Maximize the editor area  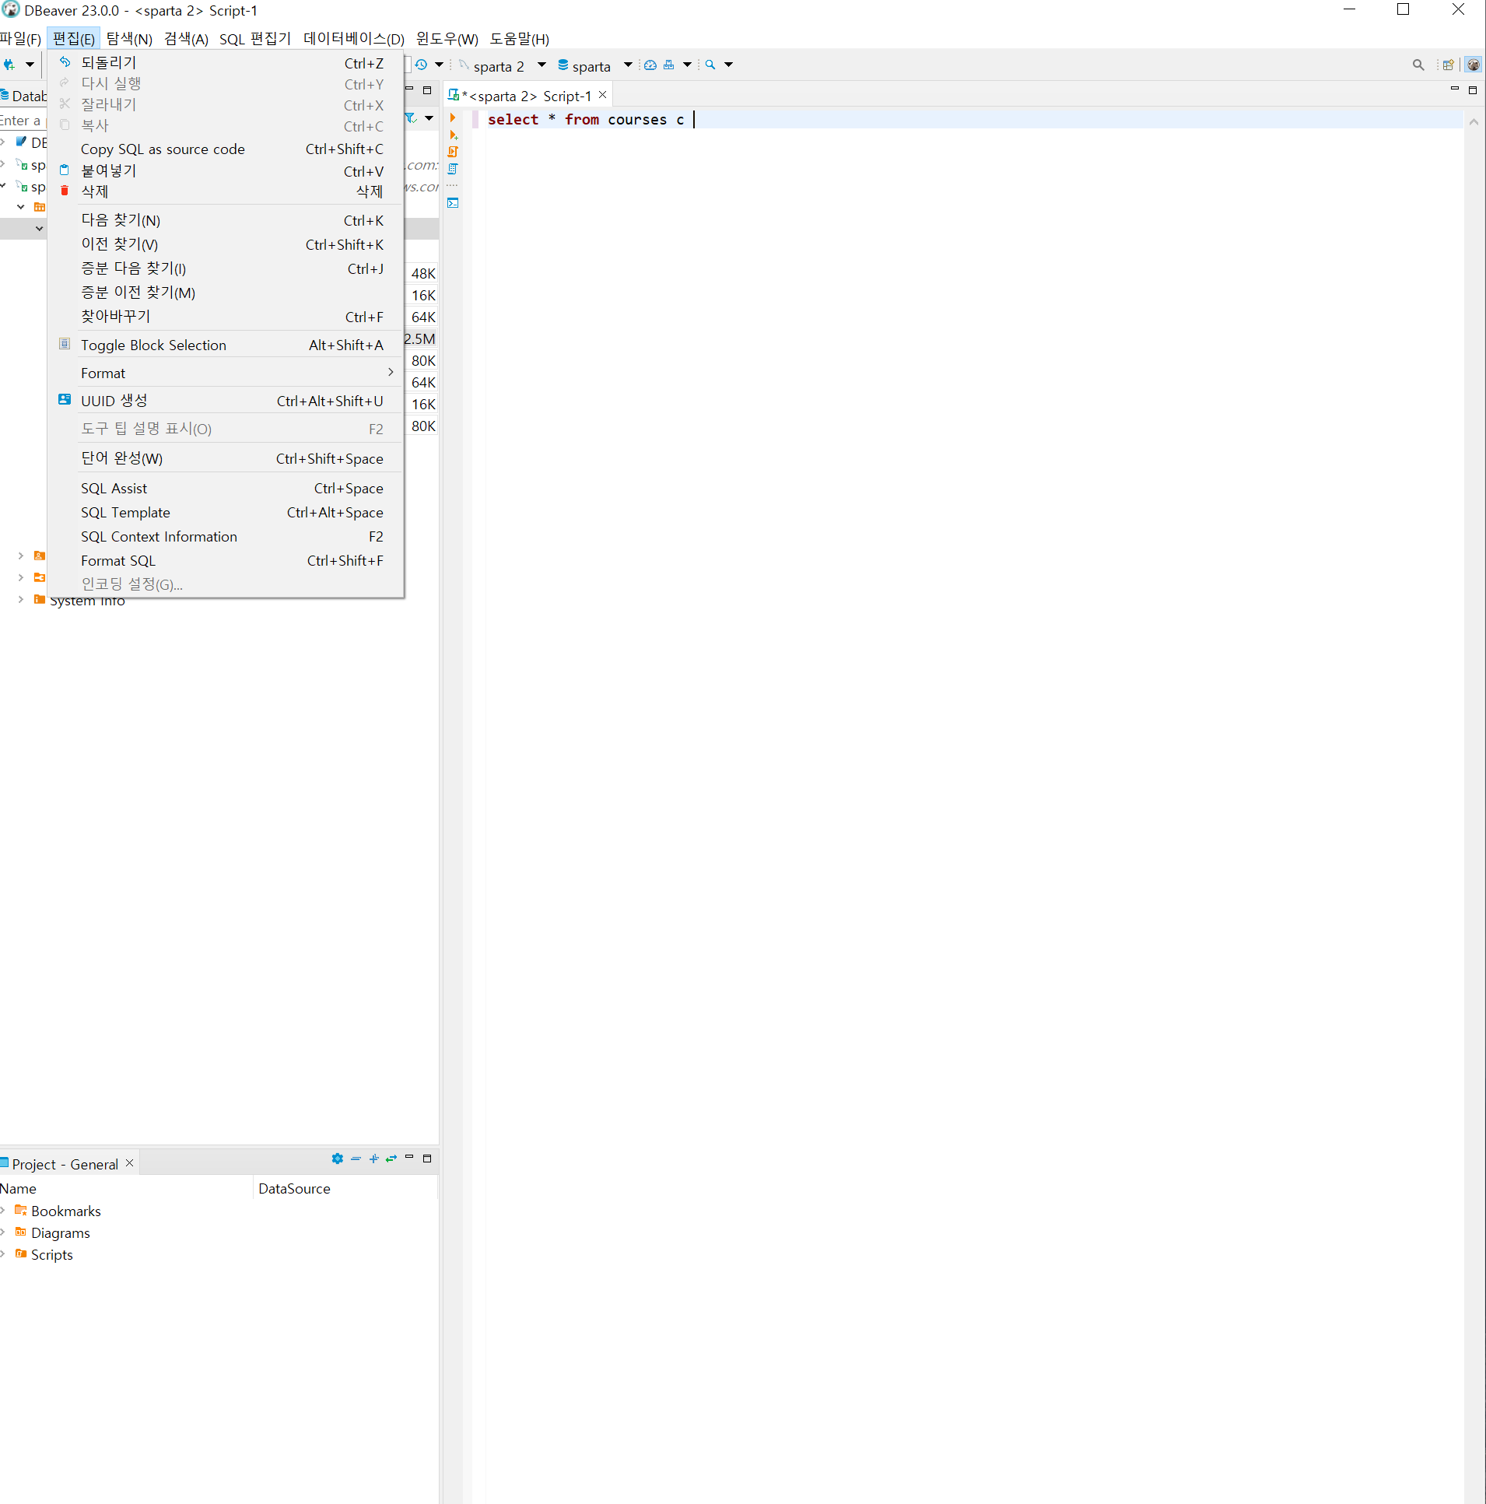[x=1473, y=90]
